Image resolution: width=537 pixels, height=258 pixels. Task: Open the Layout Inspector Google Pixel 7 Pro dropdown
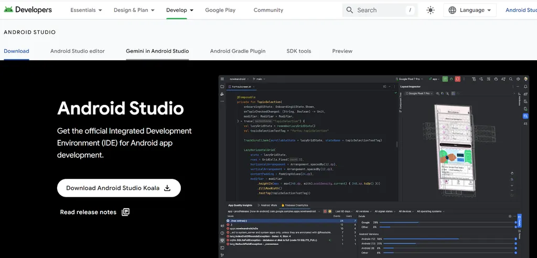coord(419,93)
